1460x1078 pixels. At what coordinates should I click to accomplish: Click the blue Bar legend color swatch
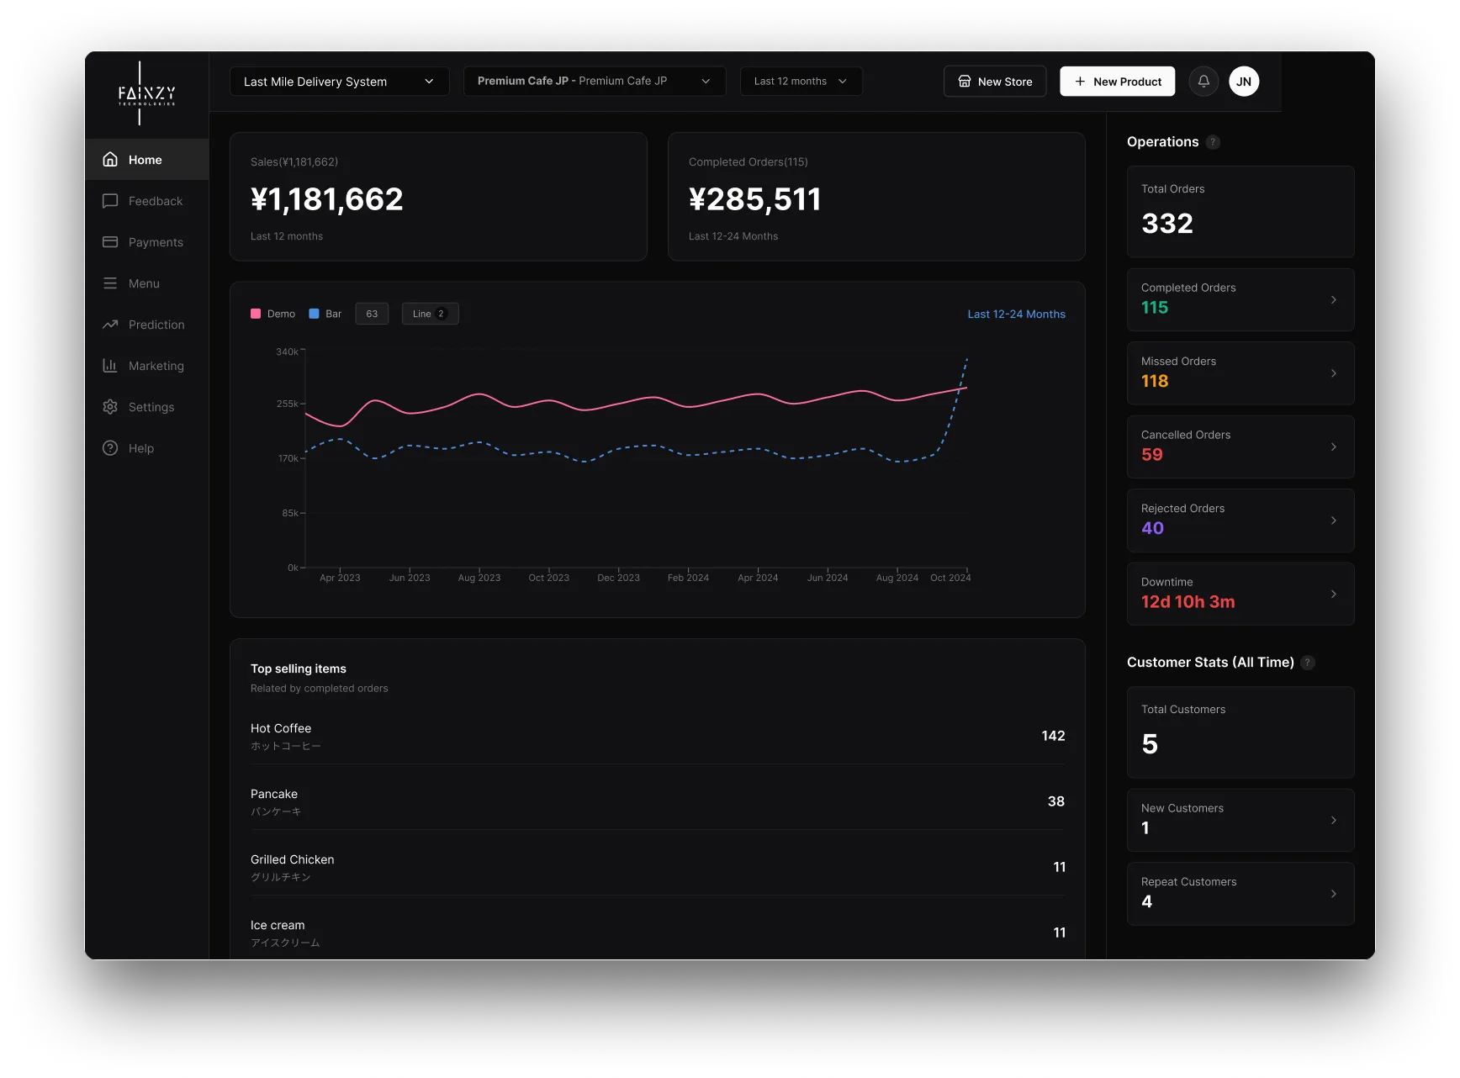click(x=314, y=314)
